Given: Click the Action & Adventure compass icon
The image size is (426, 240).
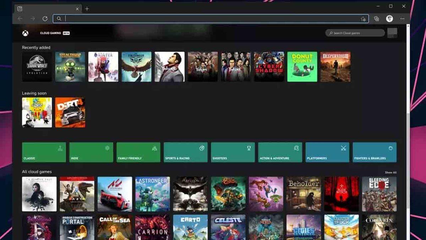Looking at the screenshot, I should [297, 147].
